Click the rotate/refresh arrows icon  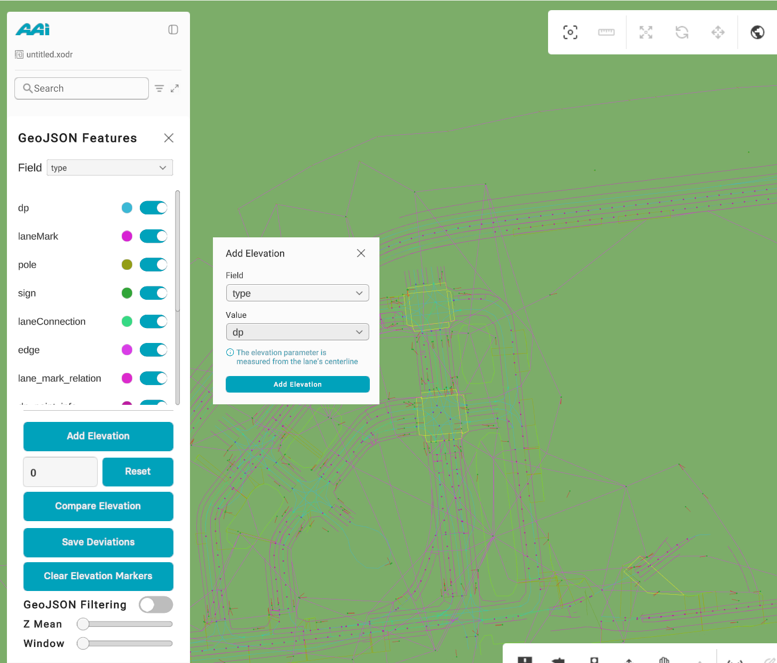(681, 33)
